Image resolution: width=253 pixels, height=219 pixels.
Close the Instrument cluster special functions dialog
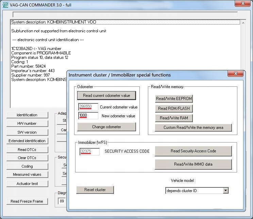point(235,74)
